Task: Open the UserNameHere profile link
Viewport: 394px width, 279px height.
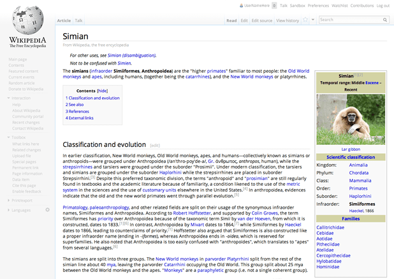Action: click(257, 6)
